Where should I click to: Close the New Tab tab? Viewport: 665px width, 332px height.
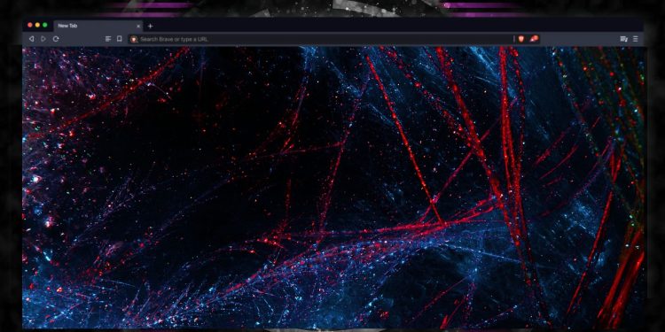138,26
